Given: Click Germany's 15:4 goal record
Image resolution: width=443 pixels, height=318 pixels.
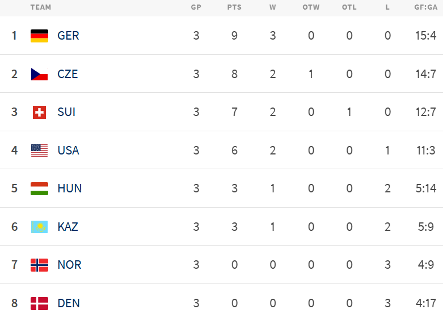Looking at the screenshot, I should tap(425, 36).
